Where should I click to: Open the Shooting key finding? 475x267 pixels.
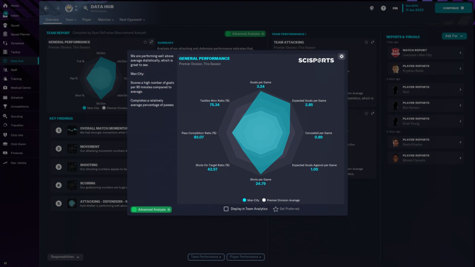(x=89, y=167)
